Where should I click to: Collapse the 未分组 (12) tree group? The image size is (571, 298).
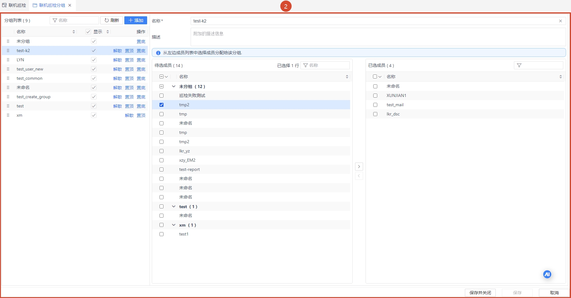click(x=174, y=87)
